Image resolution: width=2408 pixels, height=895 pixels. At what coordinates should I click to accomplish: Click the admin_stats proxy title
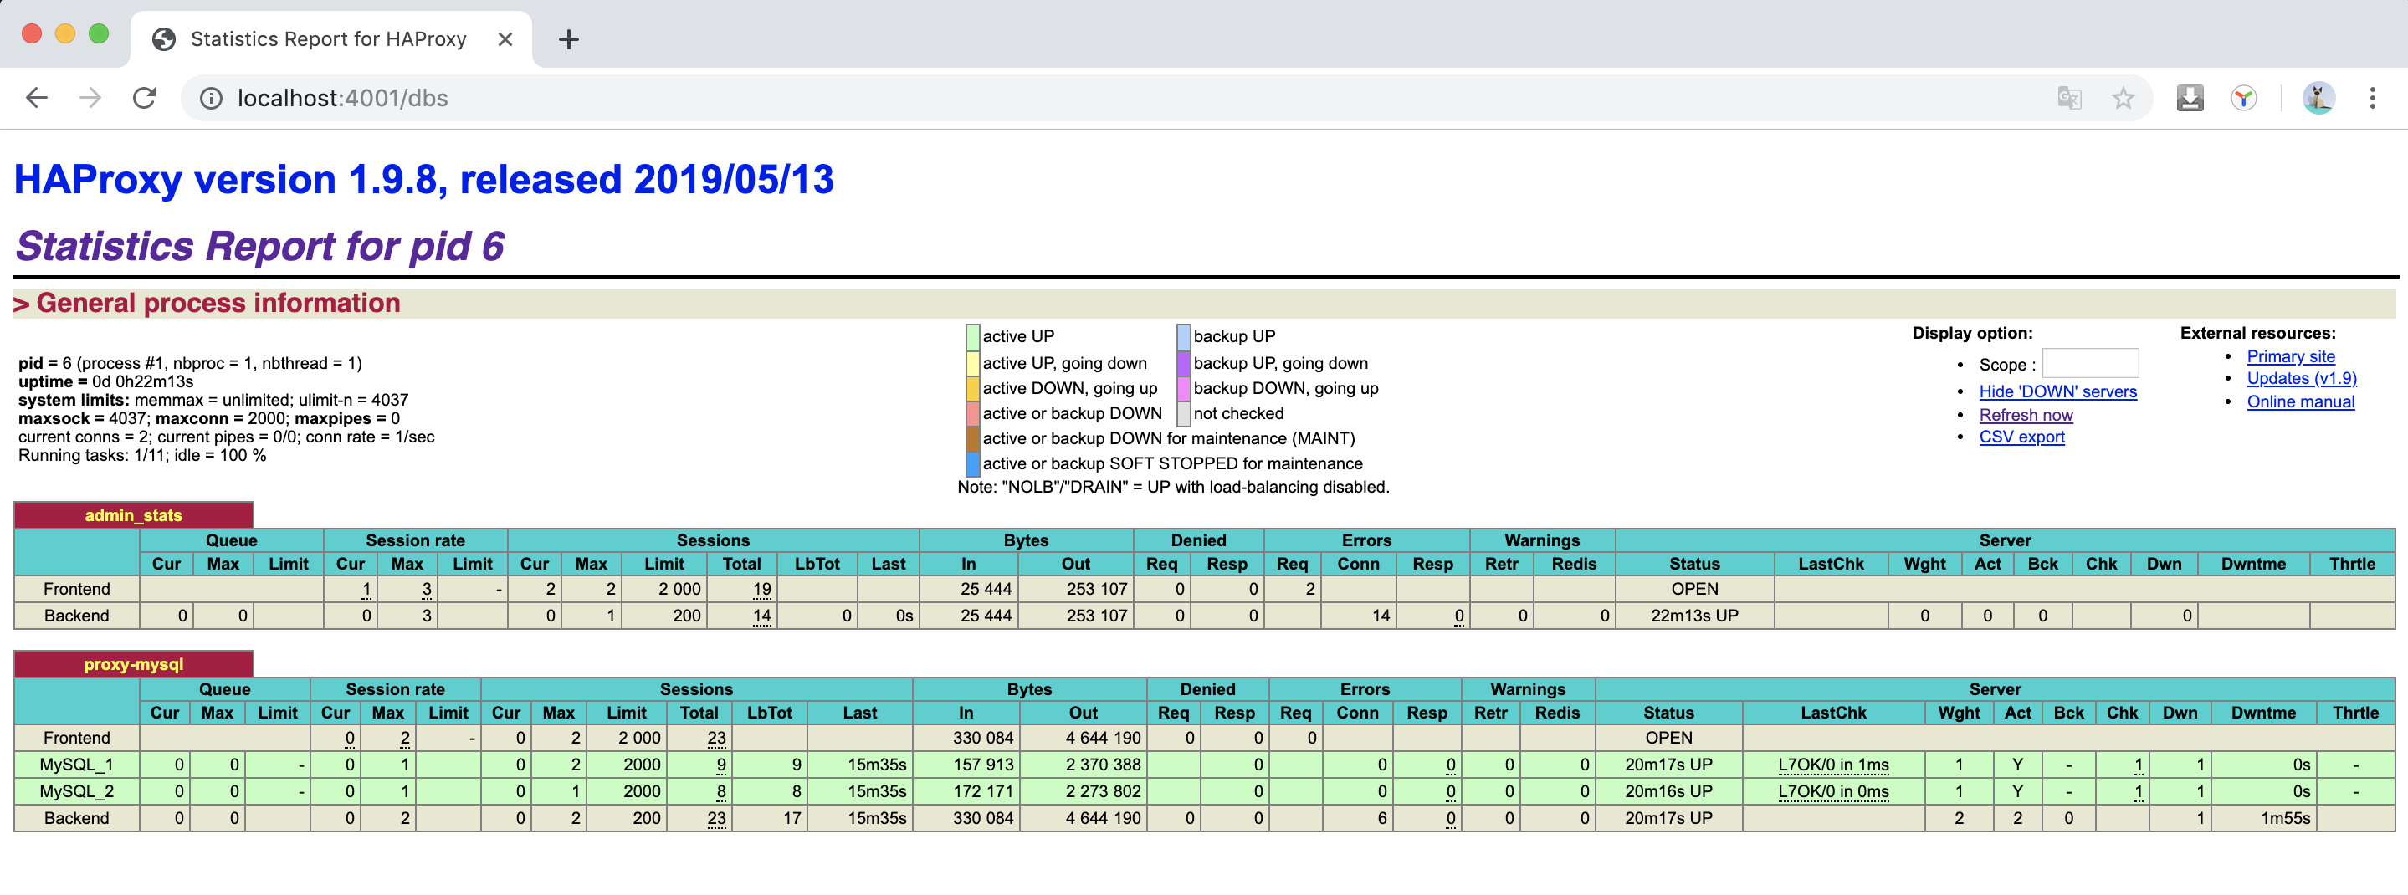(134, 514)
